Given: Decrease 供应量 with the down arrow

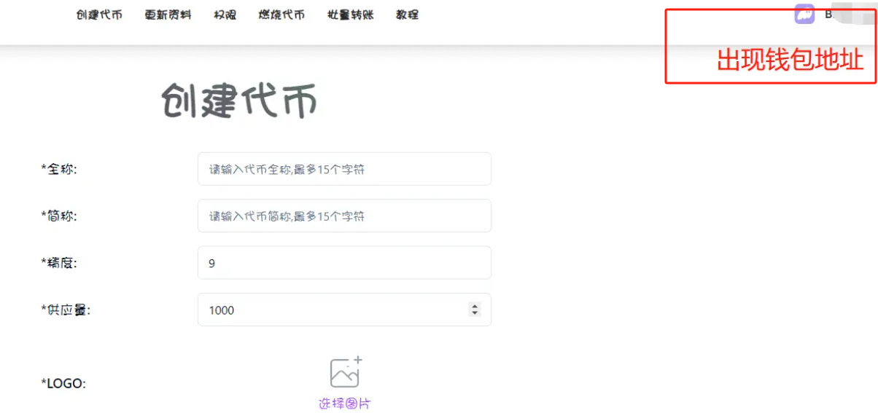Looking at the screenshot, I should (475, 314).
